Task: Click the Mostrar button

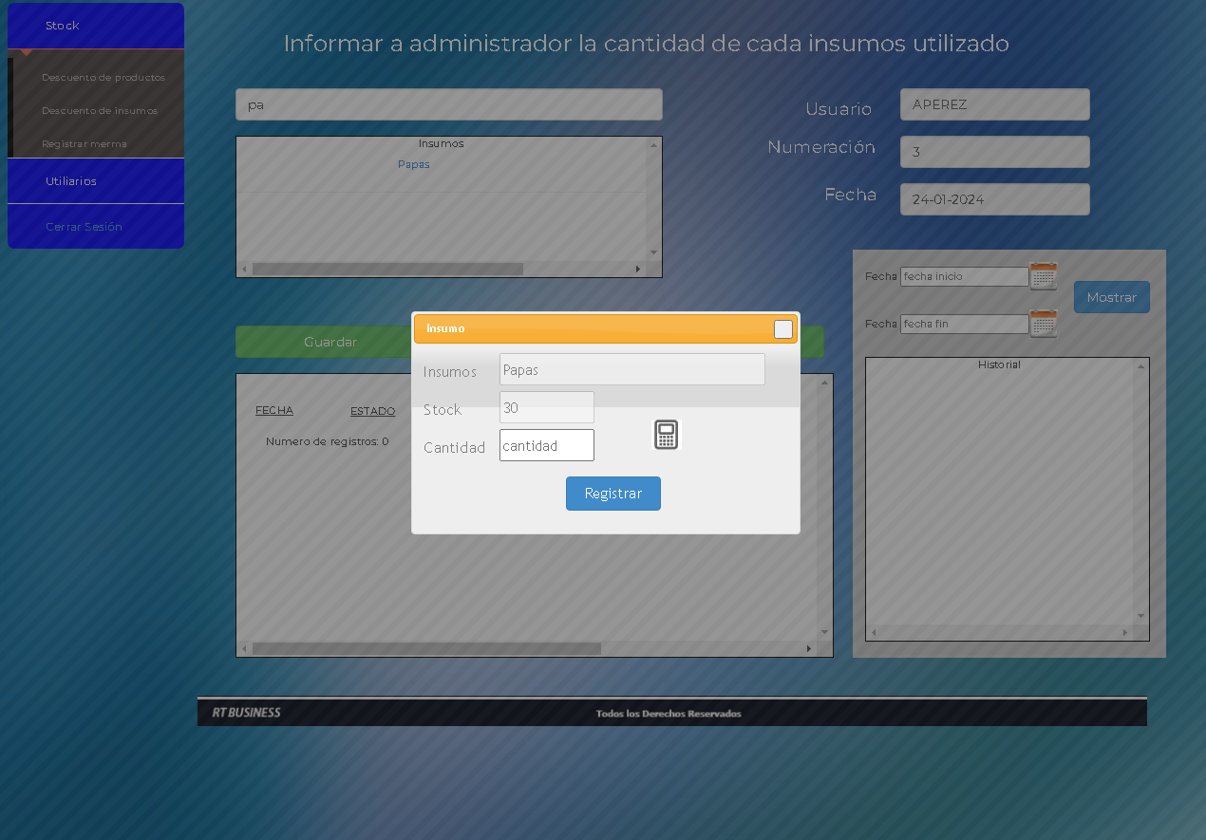Action: (1111, 297)
